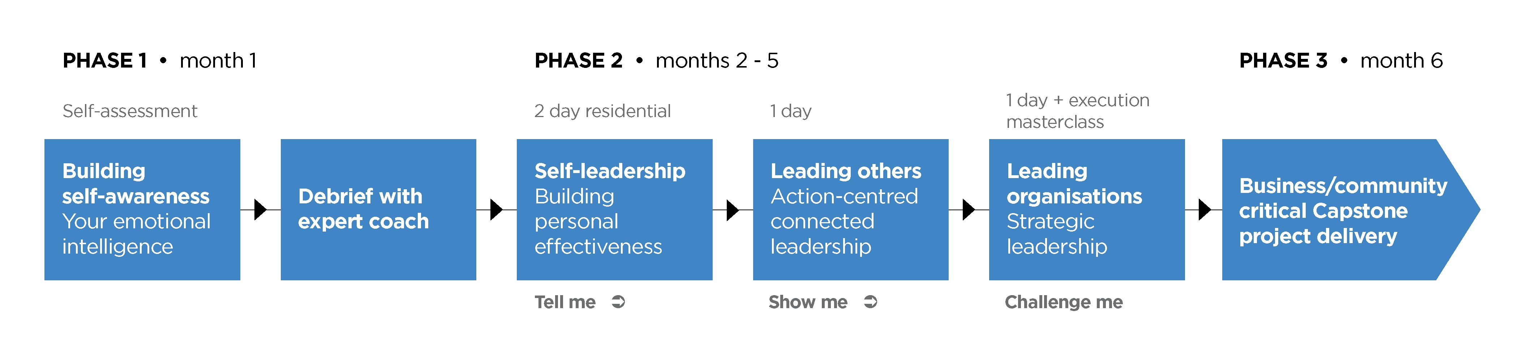
Task: Click the 1 day + execution masterclass caption
Action: pyautogui.click(x=1077, y=111)
